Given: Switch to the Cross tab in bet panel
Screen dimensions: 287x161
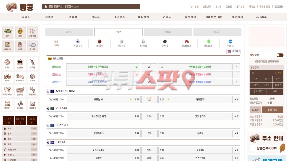Looking at the screenshot, I should pyautogui.click(x=118, y=32).
